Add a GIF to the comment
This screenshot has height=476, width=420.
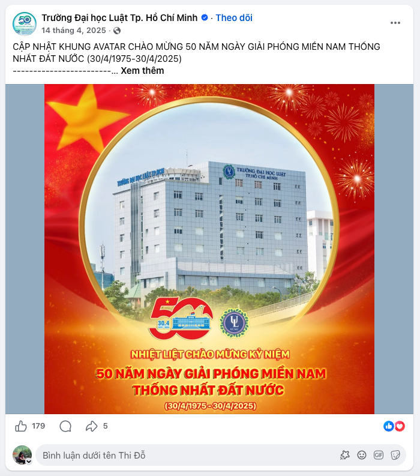[379, 455]
